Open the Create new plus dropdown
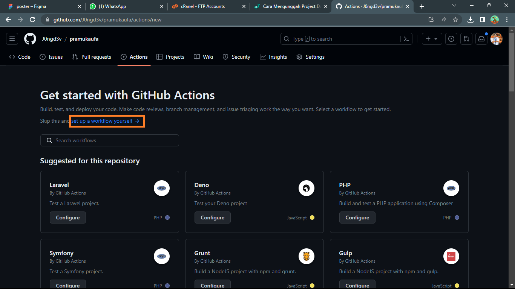Image resolution: width=515 pixels, height=289 pixels. [x=432, y=39]
